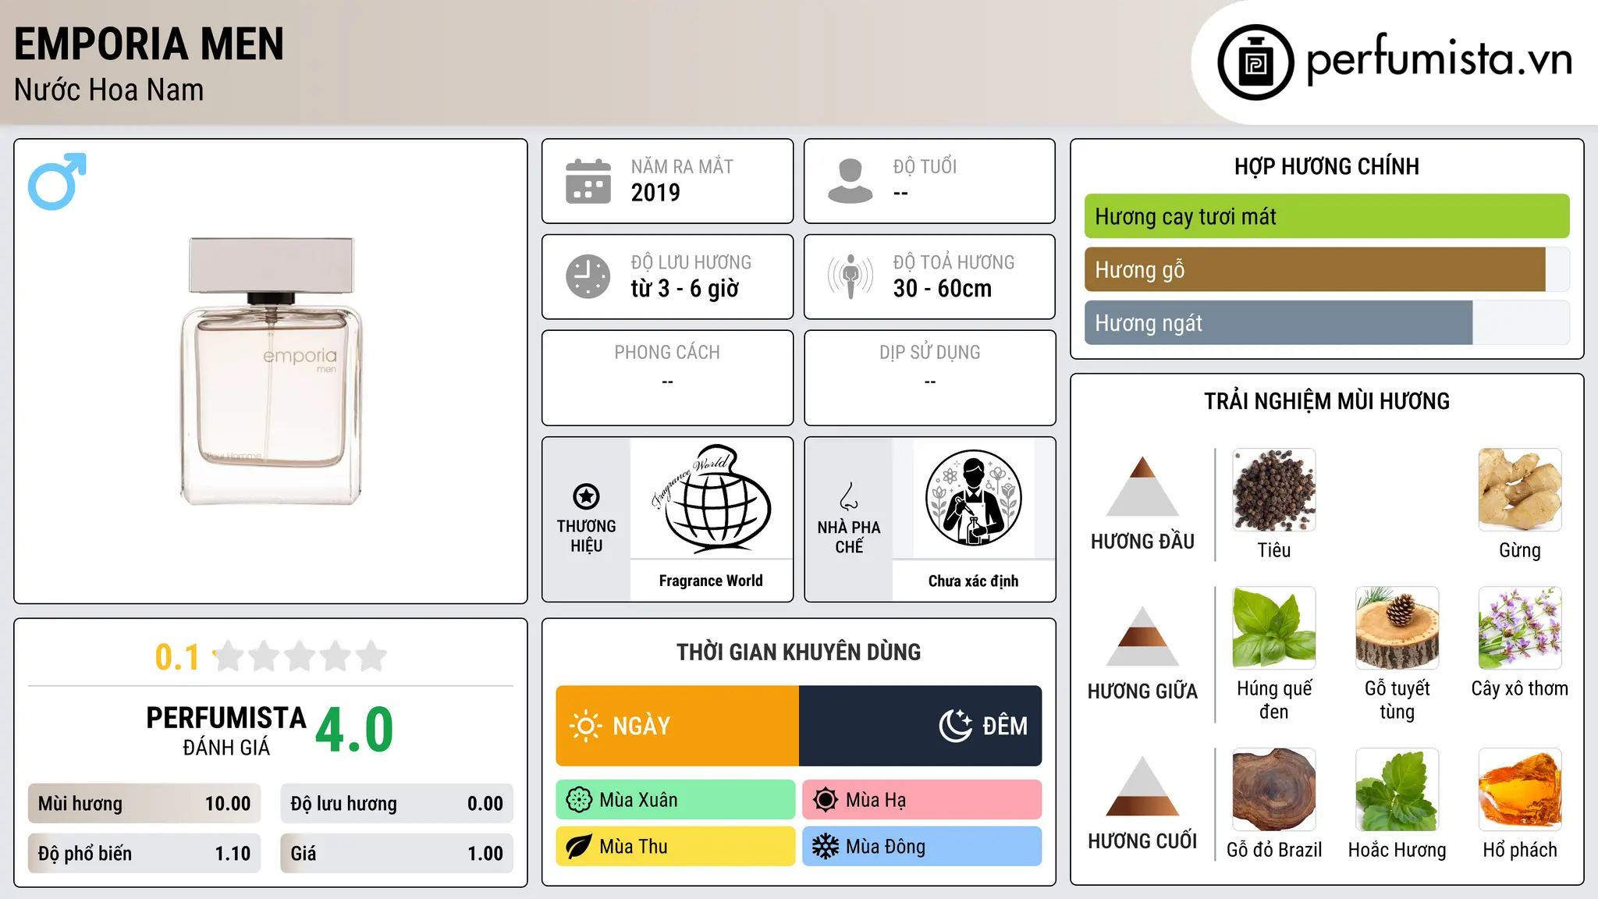Click the sun icon next to Ngày
The height and width of the screenshot is (899, 1598).
585,726
